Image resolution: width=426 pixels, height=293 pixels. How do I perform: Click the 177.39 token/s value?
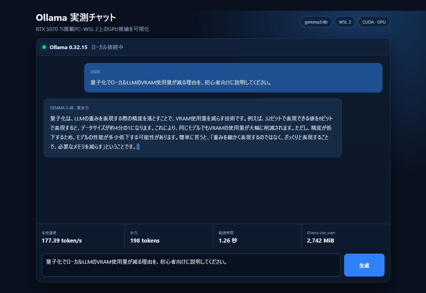(x=62, y=241)
